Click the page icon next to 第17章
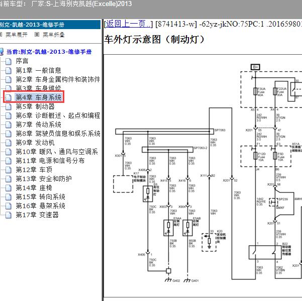The width and height of the screenshot is (302, 301). 8,215
